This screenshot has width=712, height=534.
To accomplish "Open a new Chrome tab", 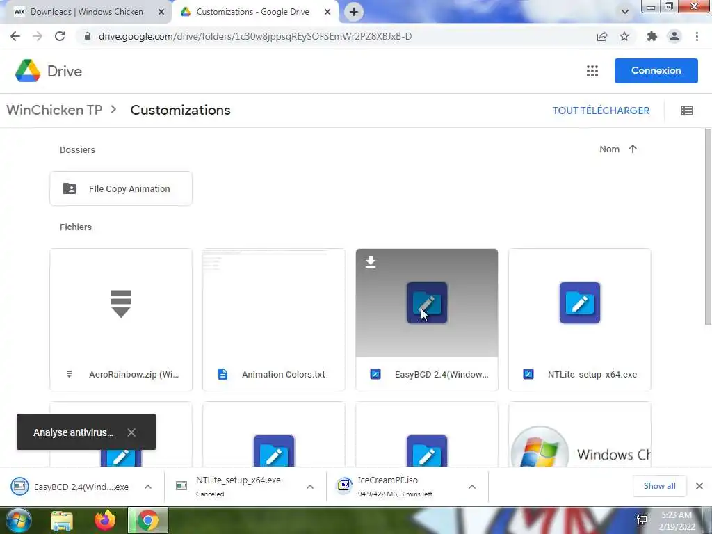I will [354, 12].
